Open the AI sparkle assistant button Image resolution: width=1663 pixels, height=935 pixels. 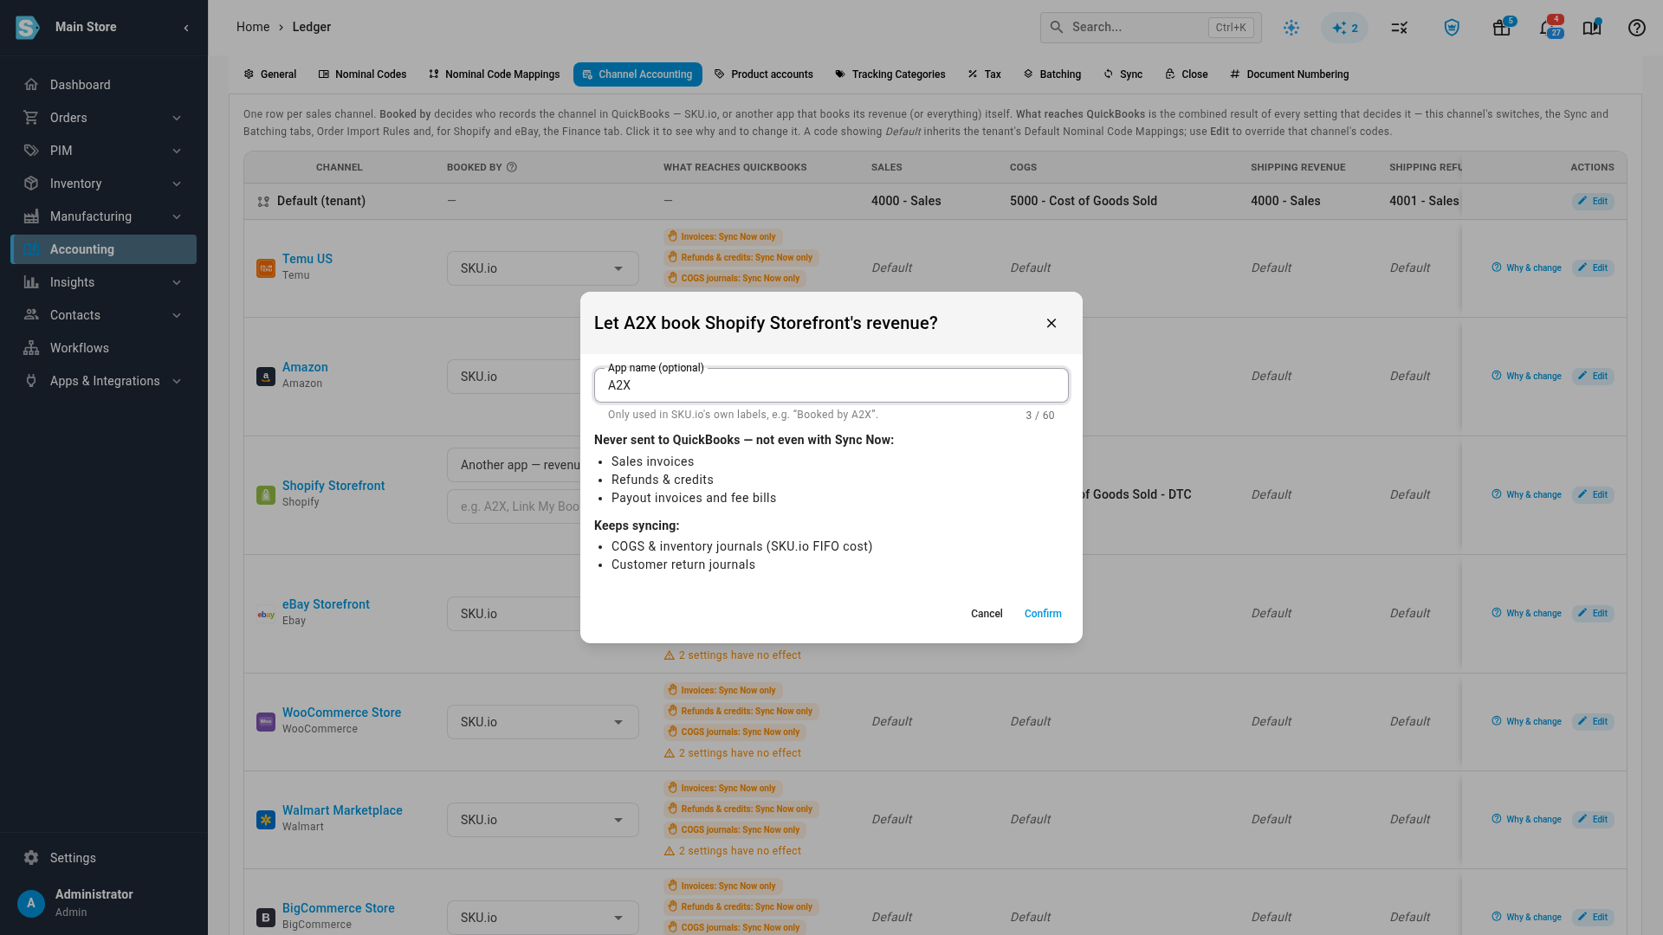tap(1344, 28)
